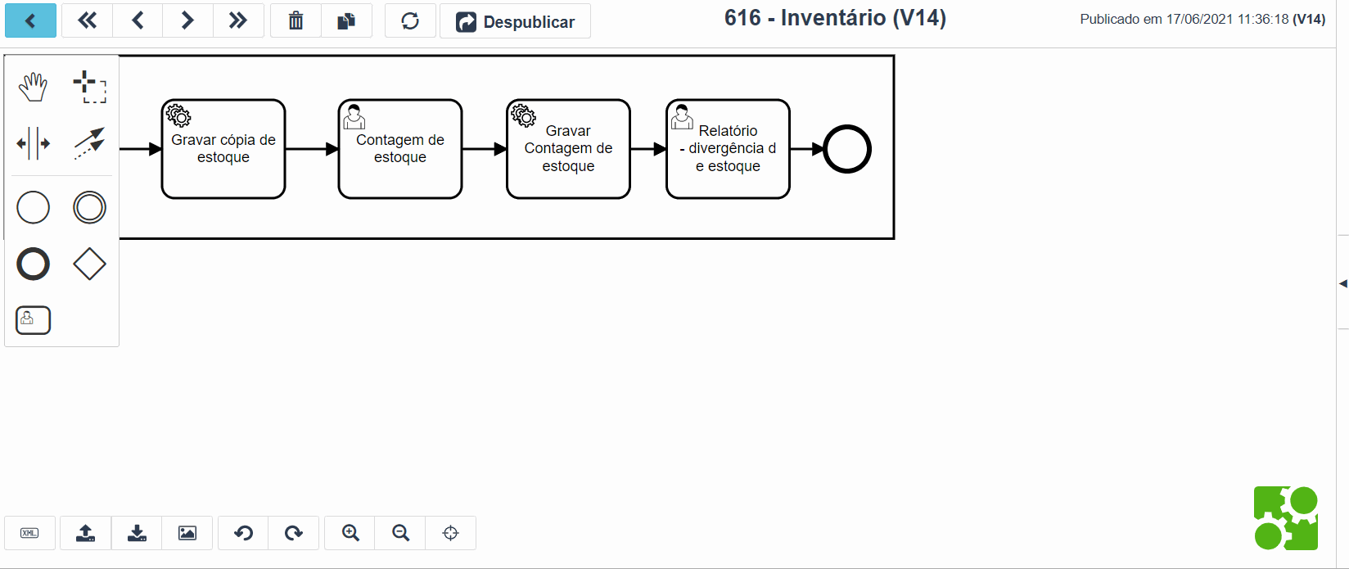Click the '616 - Inventário (V14)' title
The image size is (1349, 569).
tap(835, 18)
